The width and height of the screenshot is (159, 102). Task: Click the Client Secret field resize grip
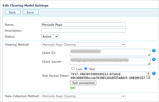pyautogui.click(x=149, y=64)
